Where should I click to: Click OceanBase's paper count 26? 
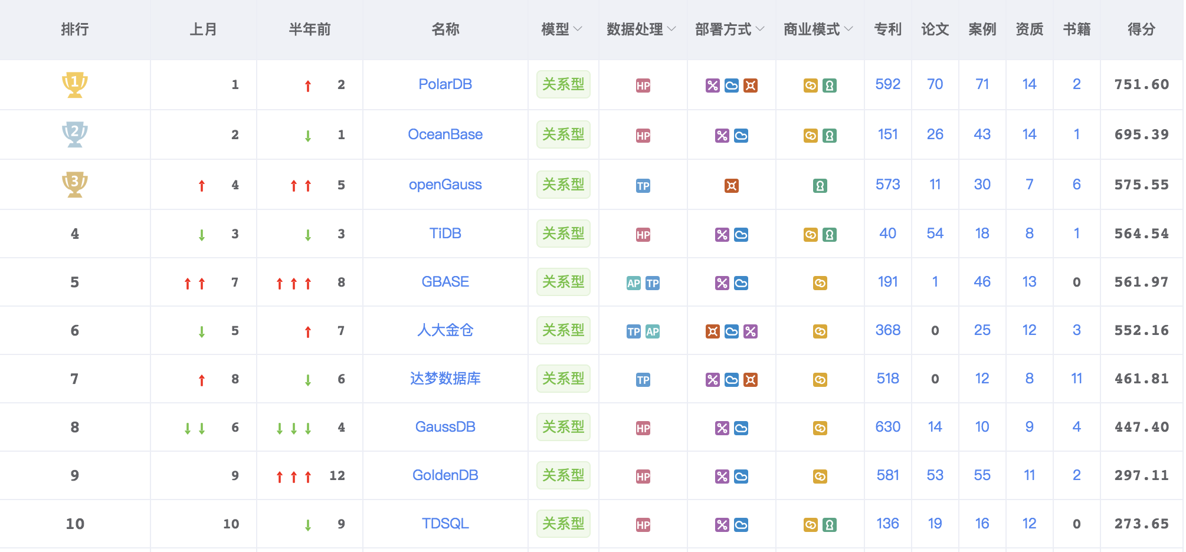pos(935,134)
